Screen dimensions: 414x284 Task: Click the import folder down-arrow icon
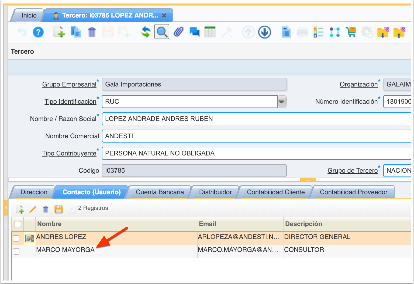383,32
